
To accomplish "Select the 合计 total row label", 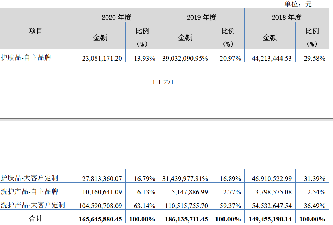I will [36, 219].
